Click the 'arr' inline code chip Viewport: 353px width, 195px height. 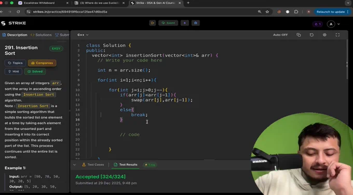[56, 83]
